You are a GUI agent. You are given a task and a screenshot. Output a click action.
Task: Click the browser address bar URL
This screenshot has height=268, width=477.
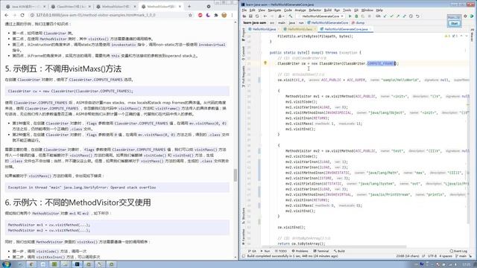[96, 15]
